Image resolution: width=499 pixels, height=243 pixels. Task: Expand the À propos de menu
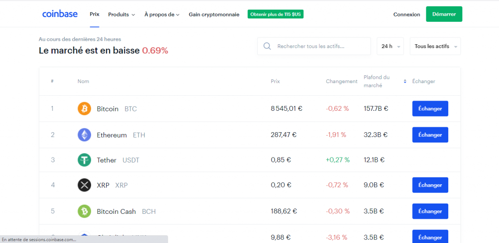(x=162, y=15)
